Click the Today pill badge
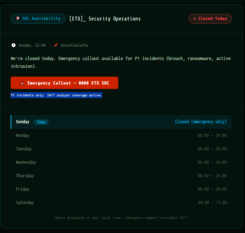This screenshot has width=245, height=233. 41,122
